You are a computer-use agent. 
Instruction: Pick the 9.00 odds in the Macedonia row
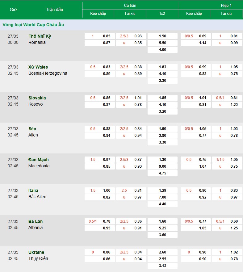coord(162,166)
